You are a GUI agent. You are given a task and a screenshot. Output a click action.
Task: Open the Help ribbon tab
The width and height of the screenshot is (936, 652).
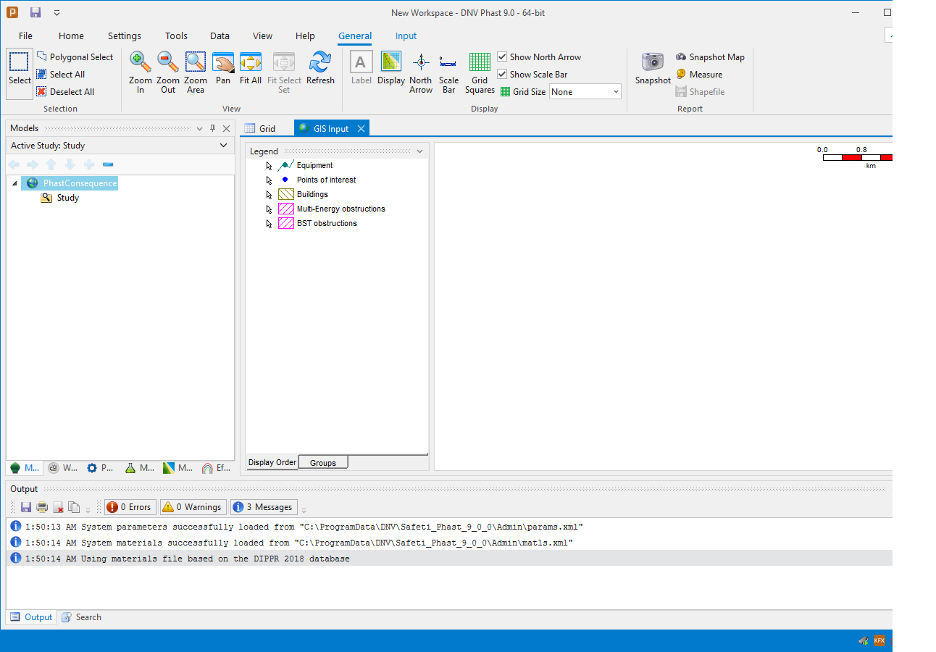point(305,35)
